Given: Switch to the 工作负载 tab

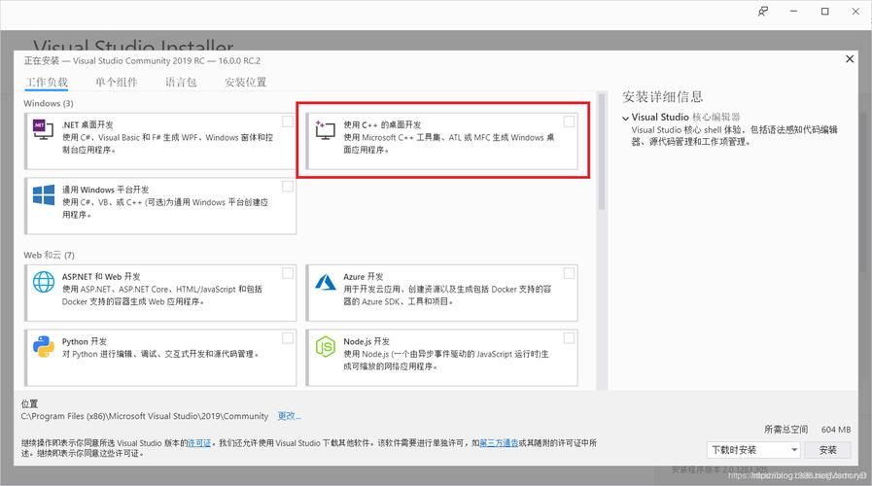Looking at the screenshot, I should (x=47, y=83).
